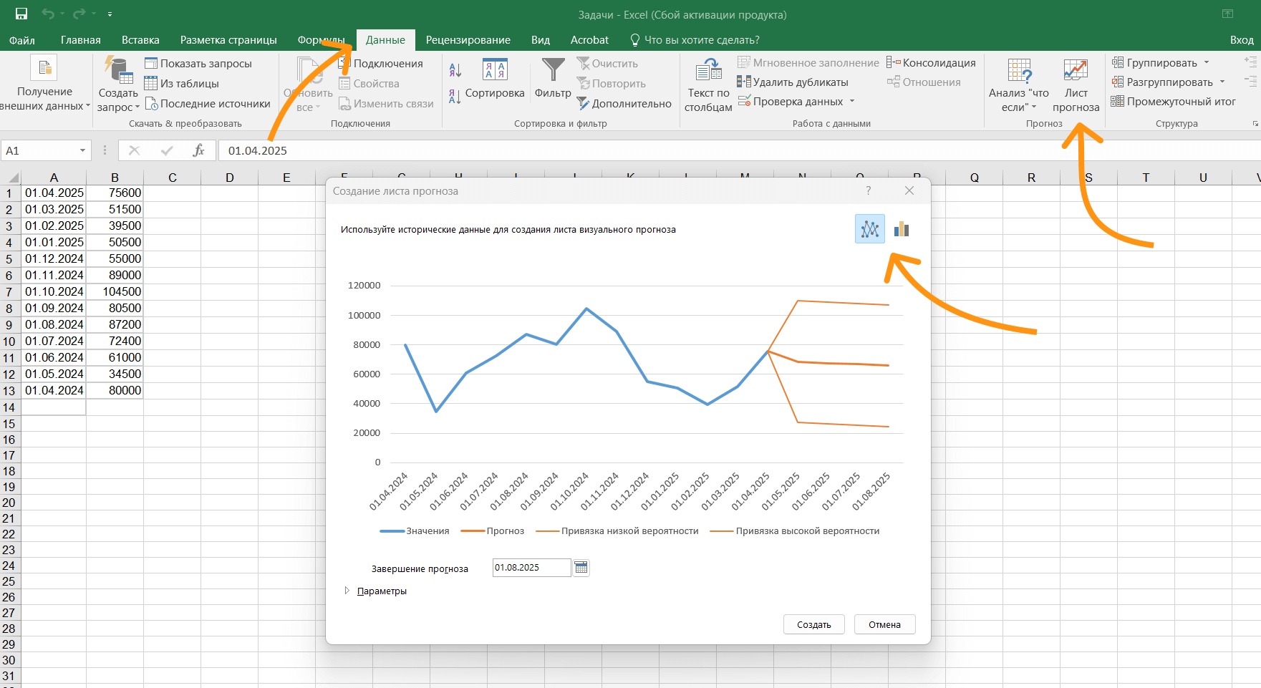This screenshot has width=1261, height=688.
Task: Click the Select All corner of the sheet
Action: (11, 178)
